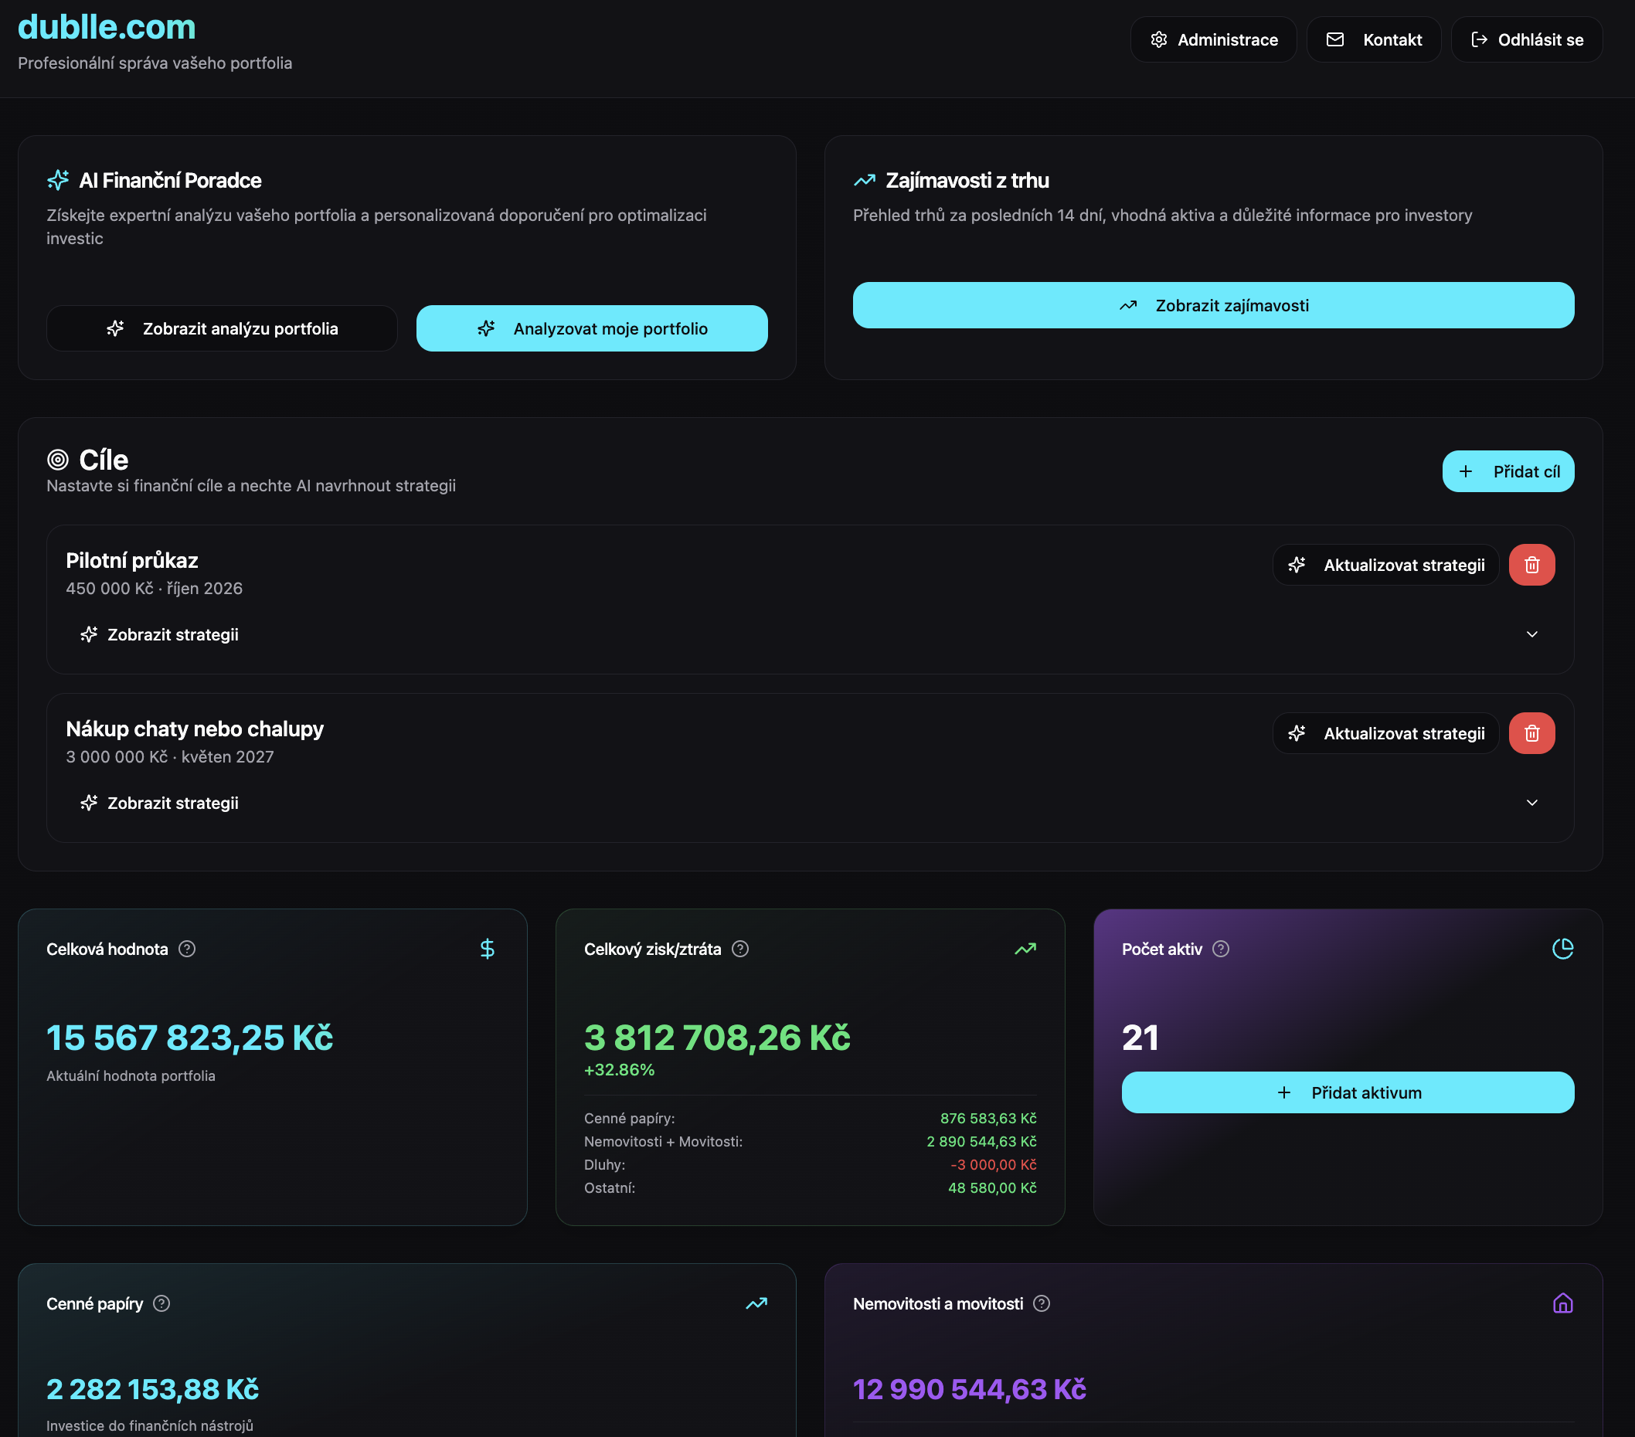Click help icon next to Počet aktiv
The image size is (1635, 1437).
(1221, 949)
